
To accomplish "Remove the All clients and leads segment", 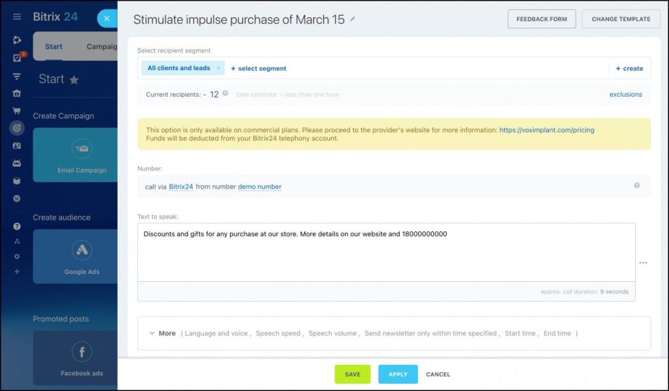I will point(218,68).
